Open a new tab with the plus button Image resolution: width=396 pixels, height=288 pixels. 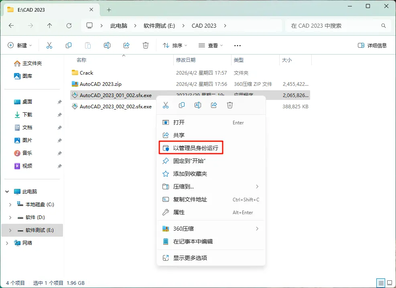click(109, 10)
